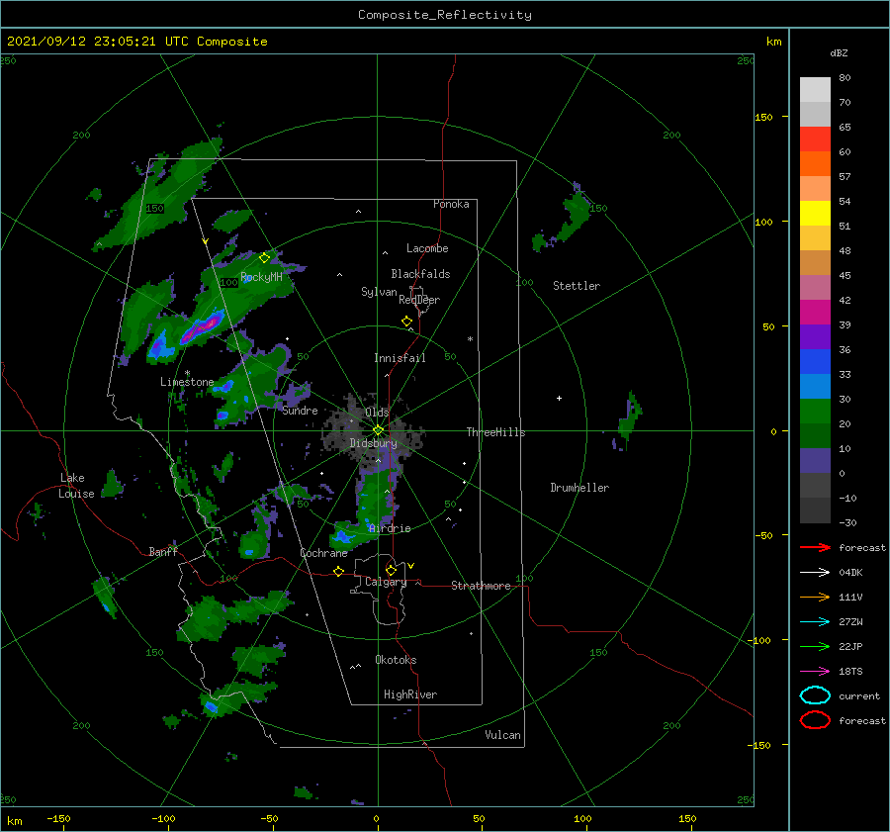Select the white 04DK arrow legend icon
890x832 pixels.
click(x=815, y=572)
